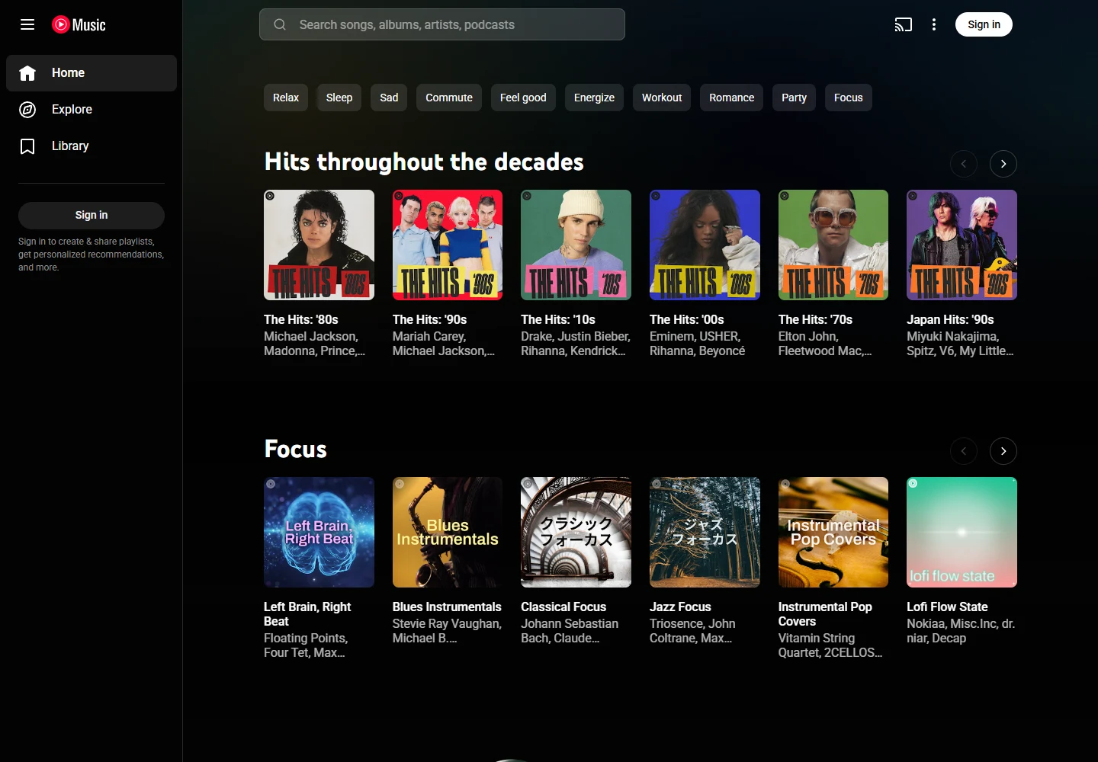Image resolution: width=1098 pixels, height=762 pixels.
Task: Focus the search songs input field
Action: [x=442, y=24]
